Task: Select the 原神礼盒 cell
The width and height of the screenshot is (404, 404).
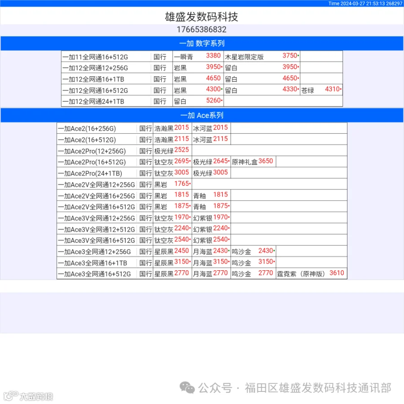Action: click(244, 162)
